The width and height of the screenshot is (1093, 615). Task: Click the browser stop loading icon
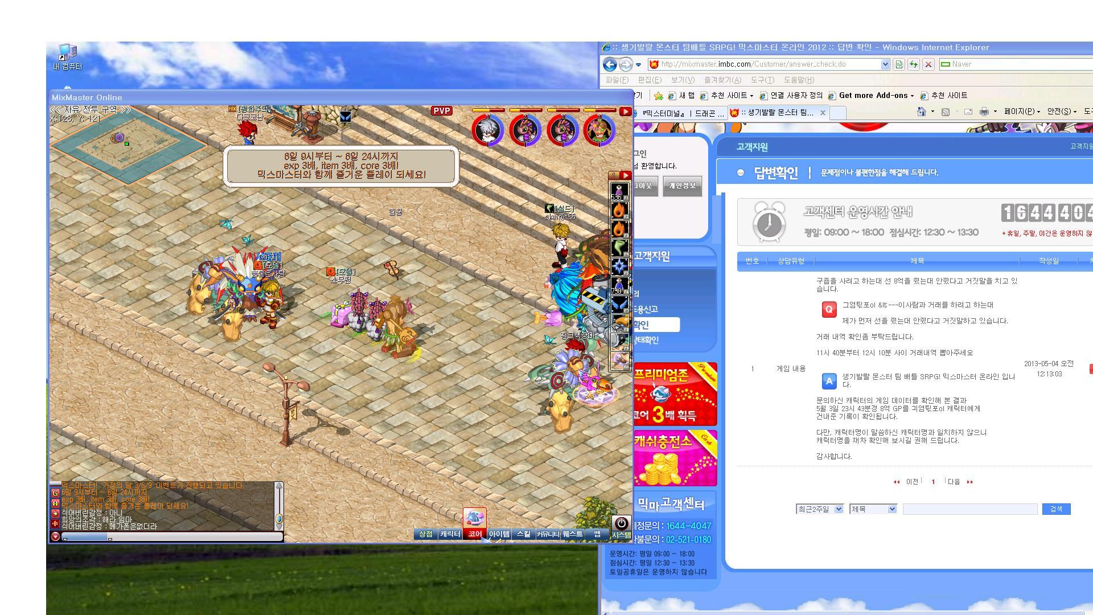pyautogui.click(x=928, y=64)
